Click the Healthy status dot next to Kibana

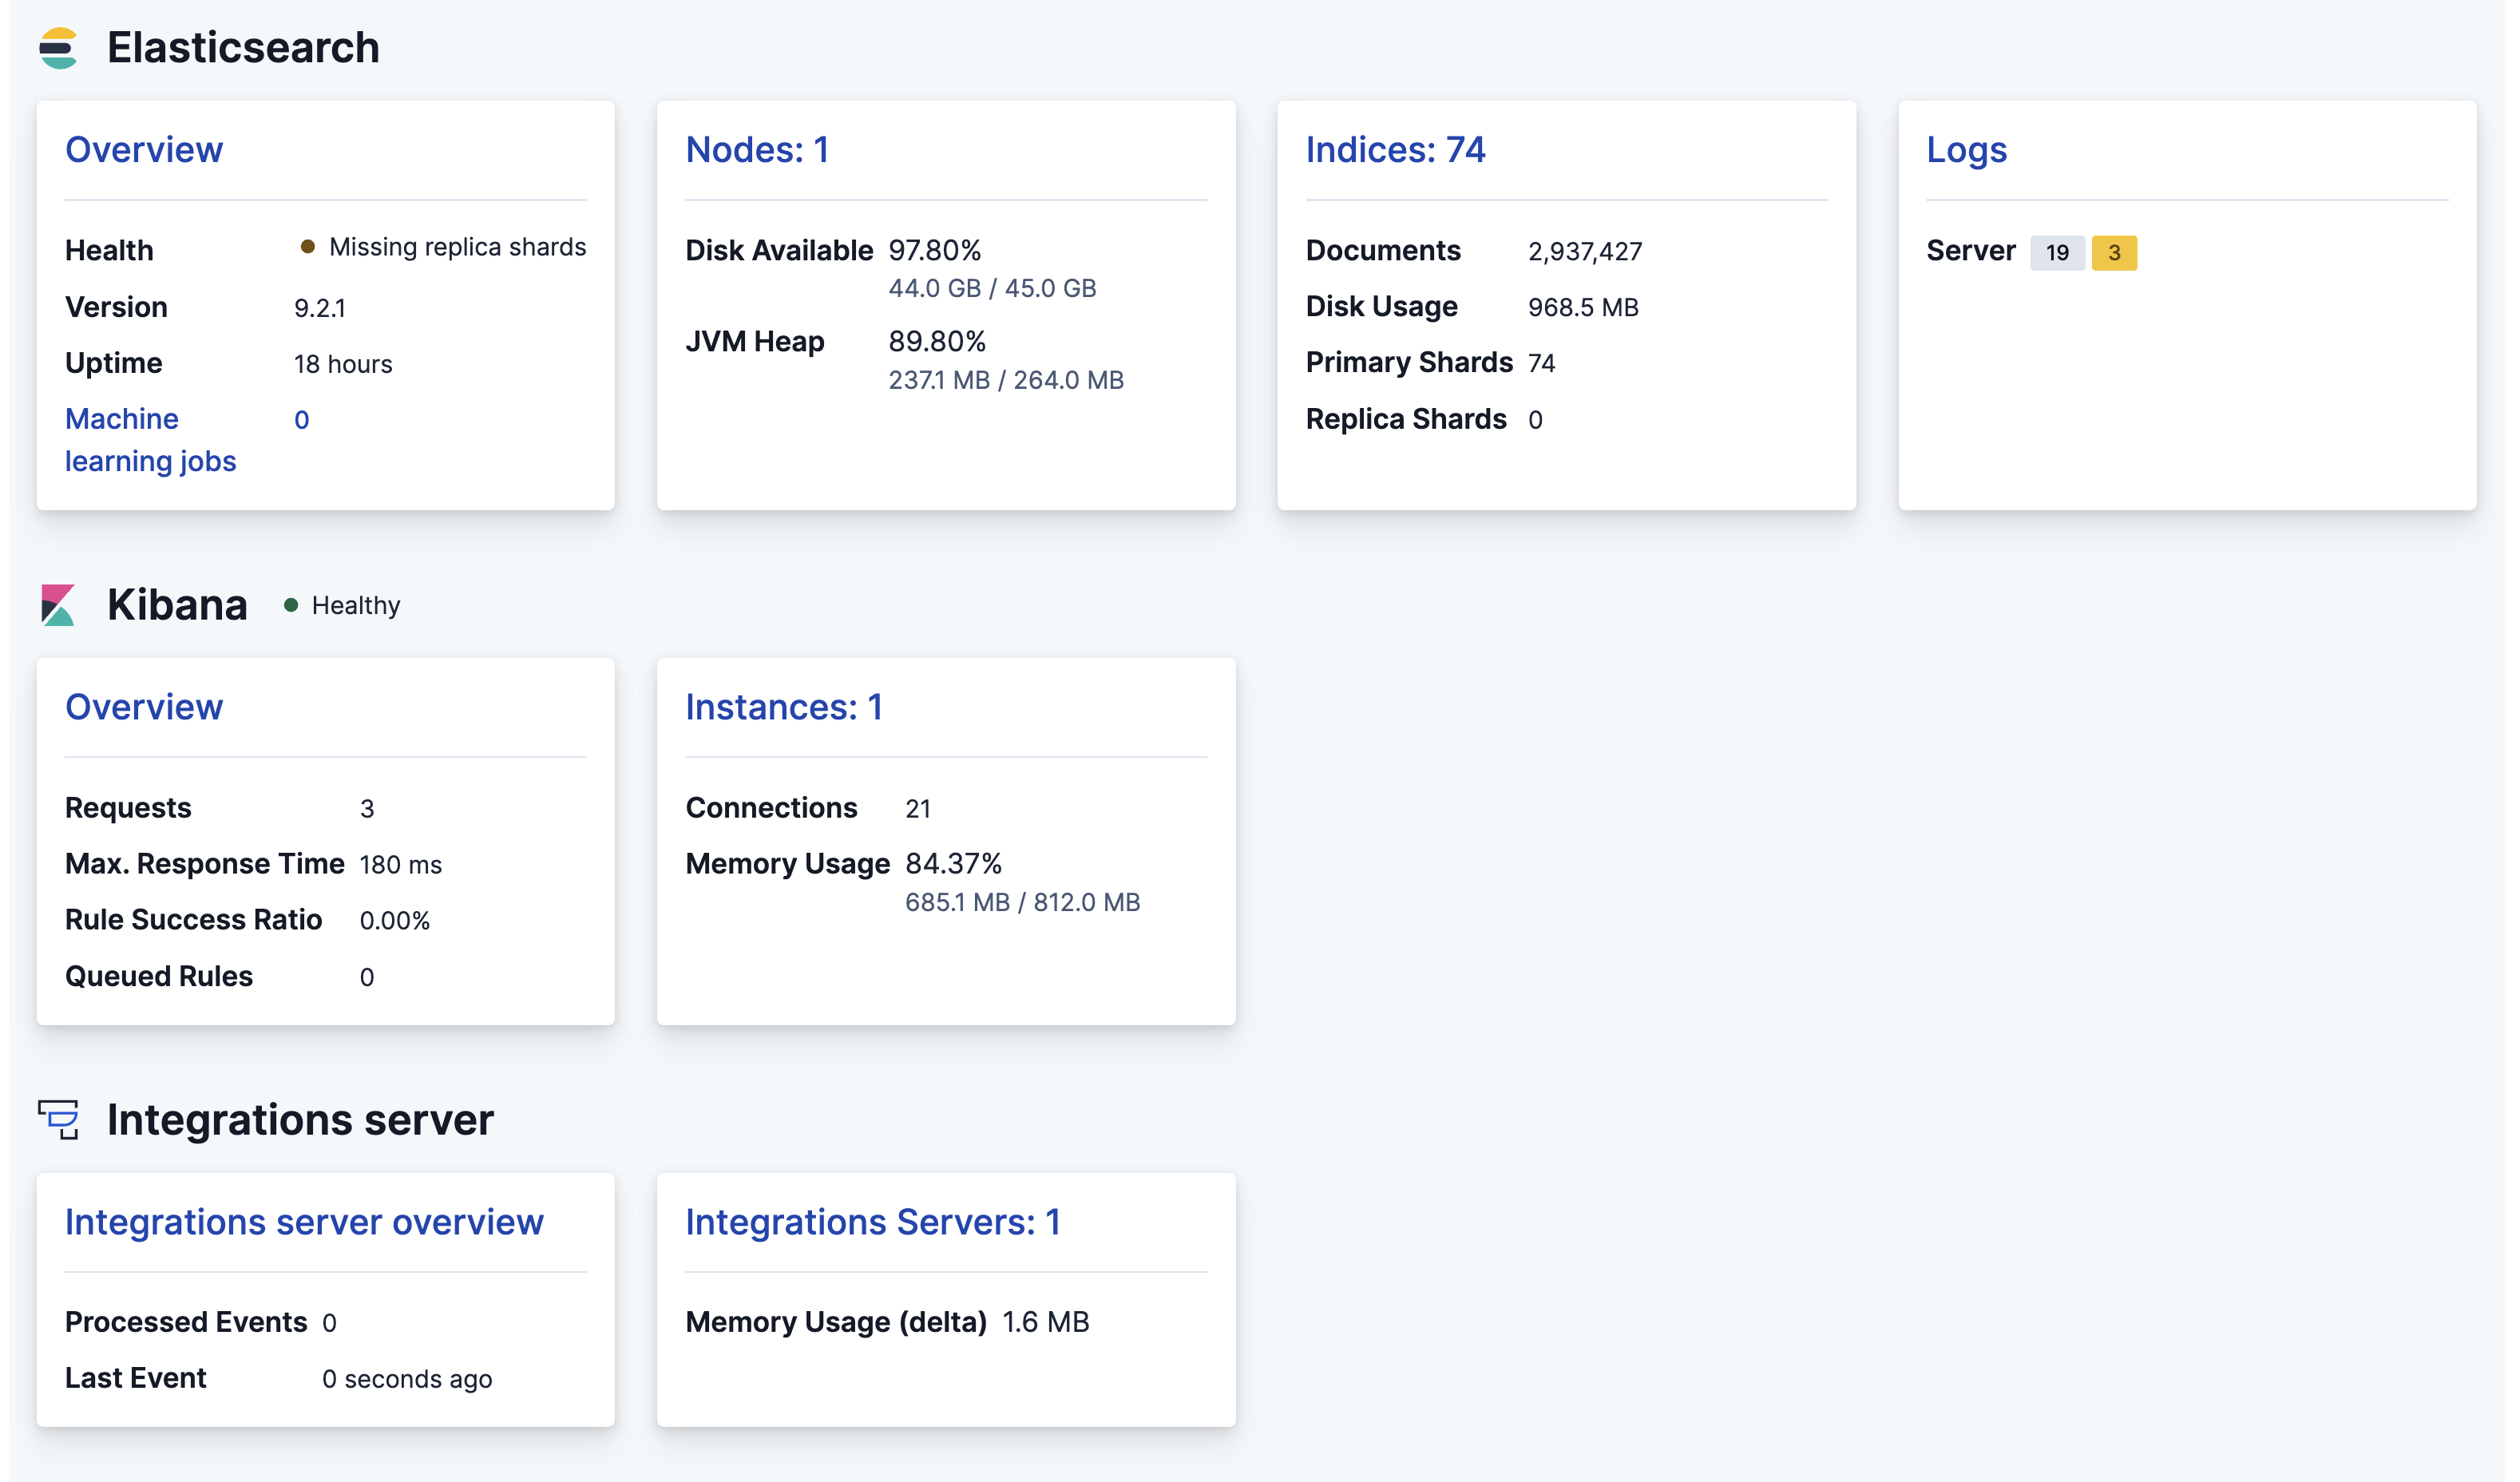(291, 604)
